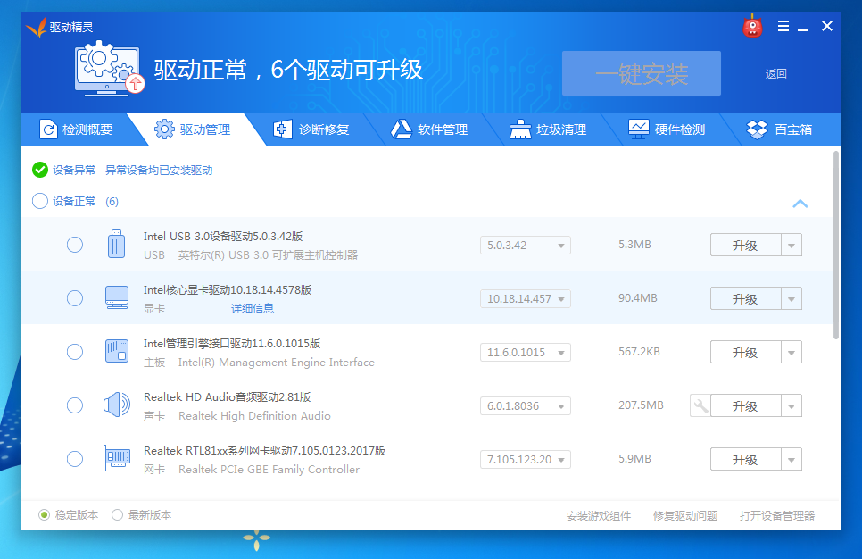Click the wrench icon beside Realtek HD Audio
The image size is (862, 559).
click(x=700, y=406)
